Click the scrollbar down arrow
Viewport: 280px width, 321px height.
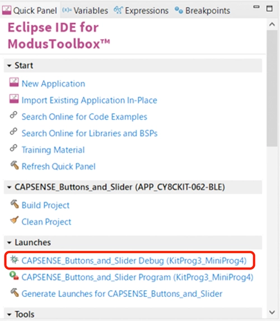point(272,313)
